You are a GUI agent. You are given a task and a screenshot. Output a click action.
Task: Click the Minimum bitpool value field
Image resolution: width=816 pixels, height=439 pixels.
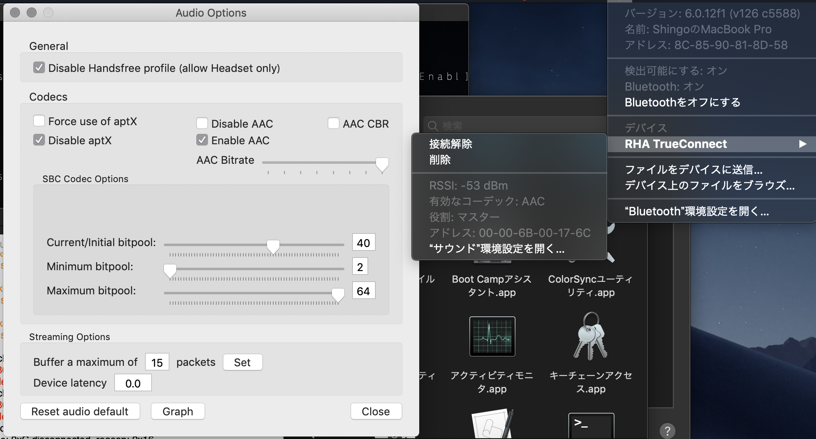[x=360, y=267]
